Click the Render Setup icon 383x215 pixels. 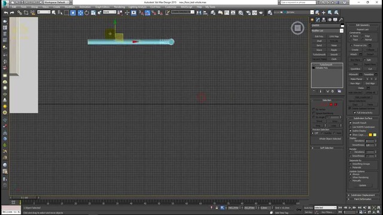[248, 13]
